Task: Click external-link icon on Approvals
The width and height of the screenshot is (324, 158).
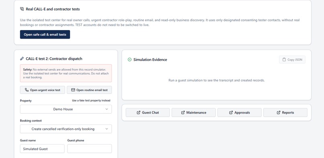Action: tap(231, 113)
